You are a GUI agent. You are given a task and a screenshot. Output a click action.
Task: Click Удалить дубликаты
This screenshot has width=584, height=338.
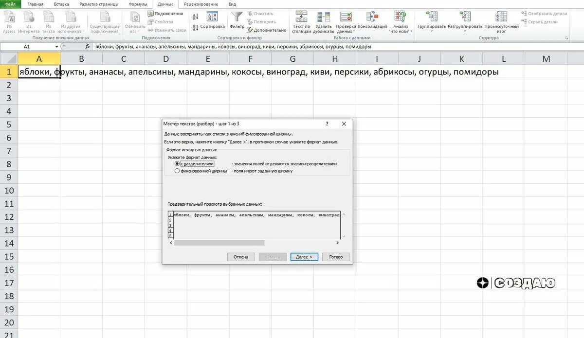(x=324, y=22)
